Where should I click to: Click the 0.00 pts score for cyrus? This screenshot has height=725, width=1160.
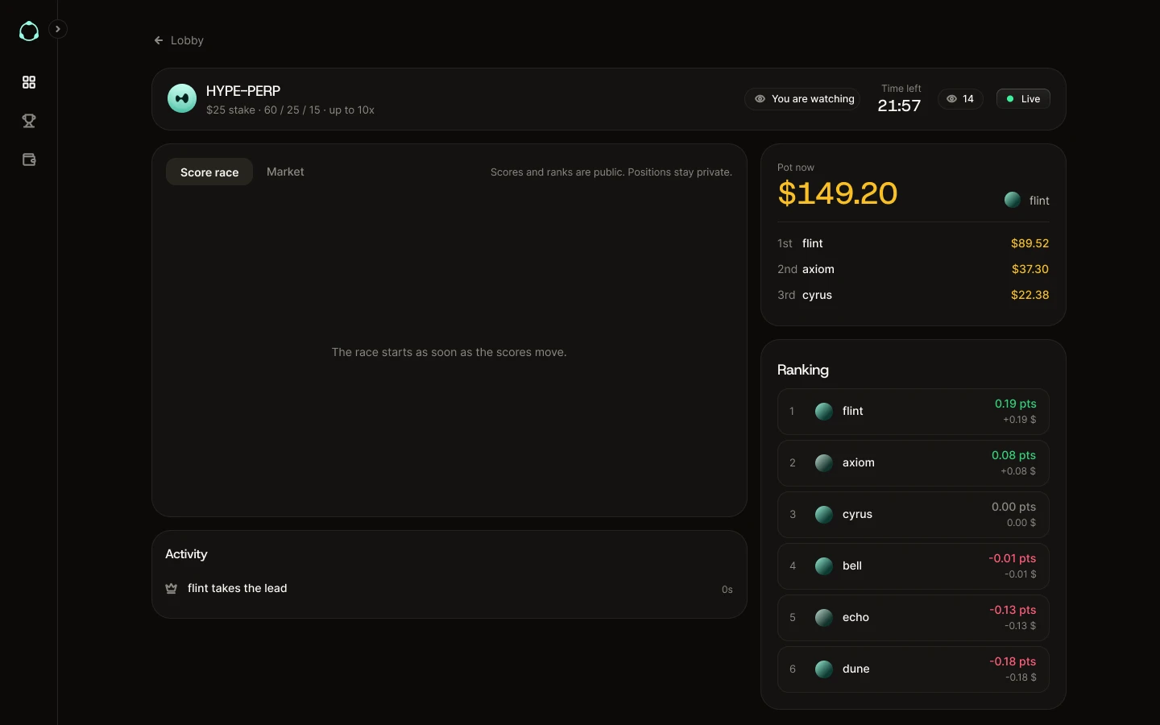point(1013,507)
